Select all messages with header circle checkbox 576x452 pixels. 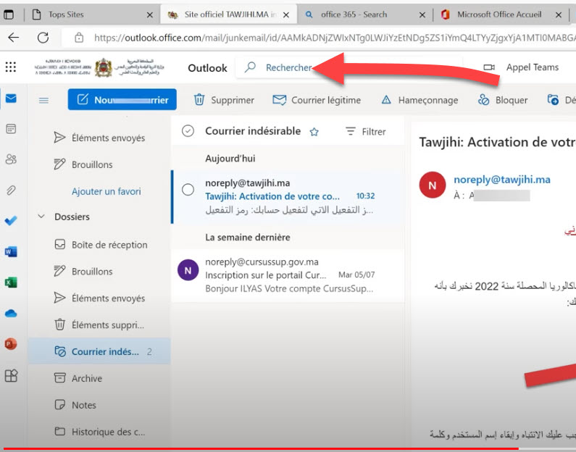(188, 130)
